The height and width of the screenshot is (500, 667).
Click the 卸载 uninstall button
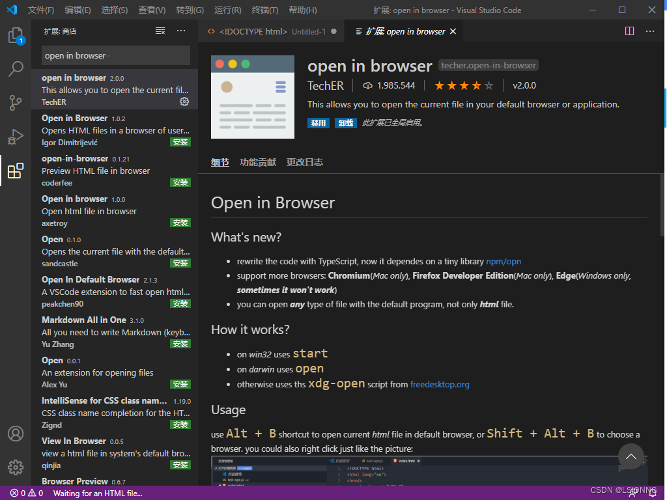[345, 123]
